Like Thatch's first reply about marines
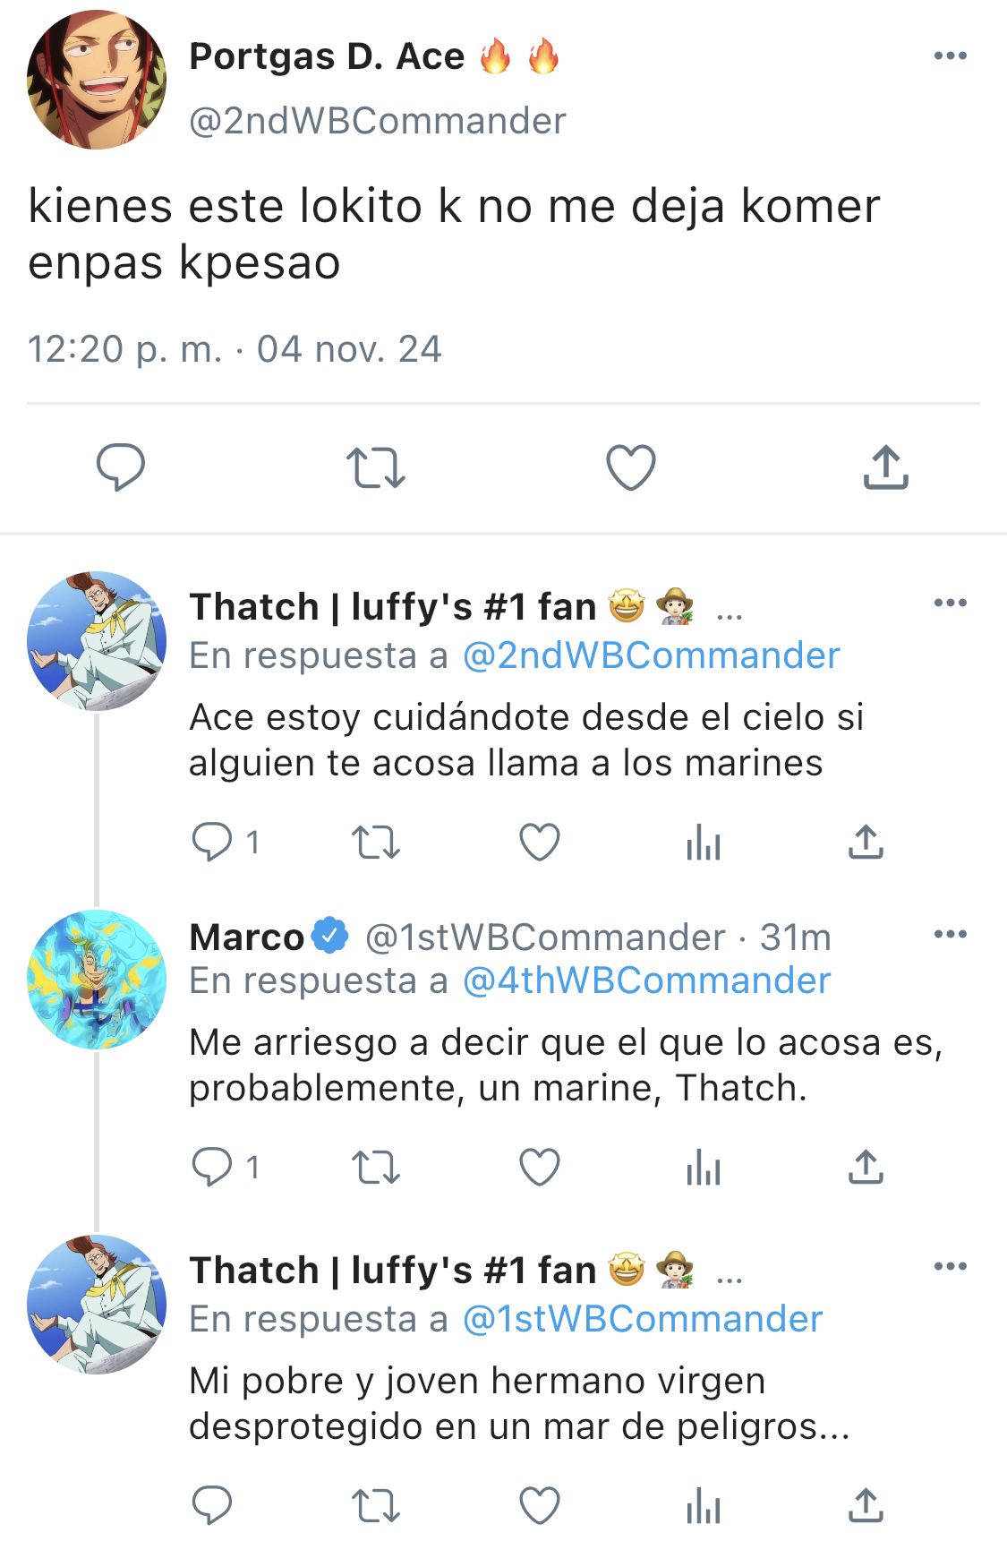 click(540, 843)
